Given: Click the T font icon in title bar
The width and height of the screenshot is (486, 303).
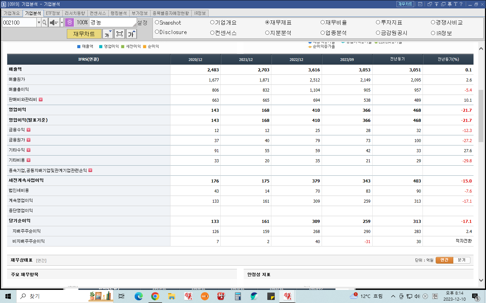Looking at the screenshot, I should click(455, 4).
